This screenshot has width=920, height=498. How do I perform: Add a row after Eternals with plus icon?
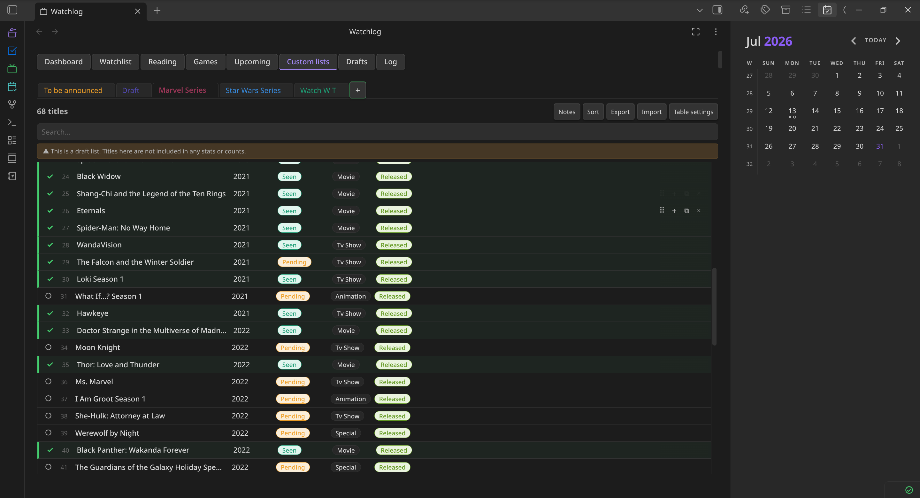coord(674,211)
